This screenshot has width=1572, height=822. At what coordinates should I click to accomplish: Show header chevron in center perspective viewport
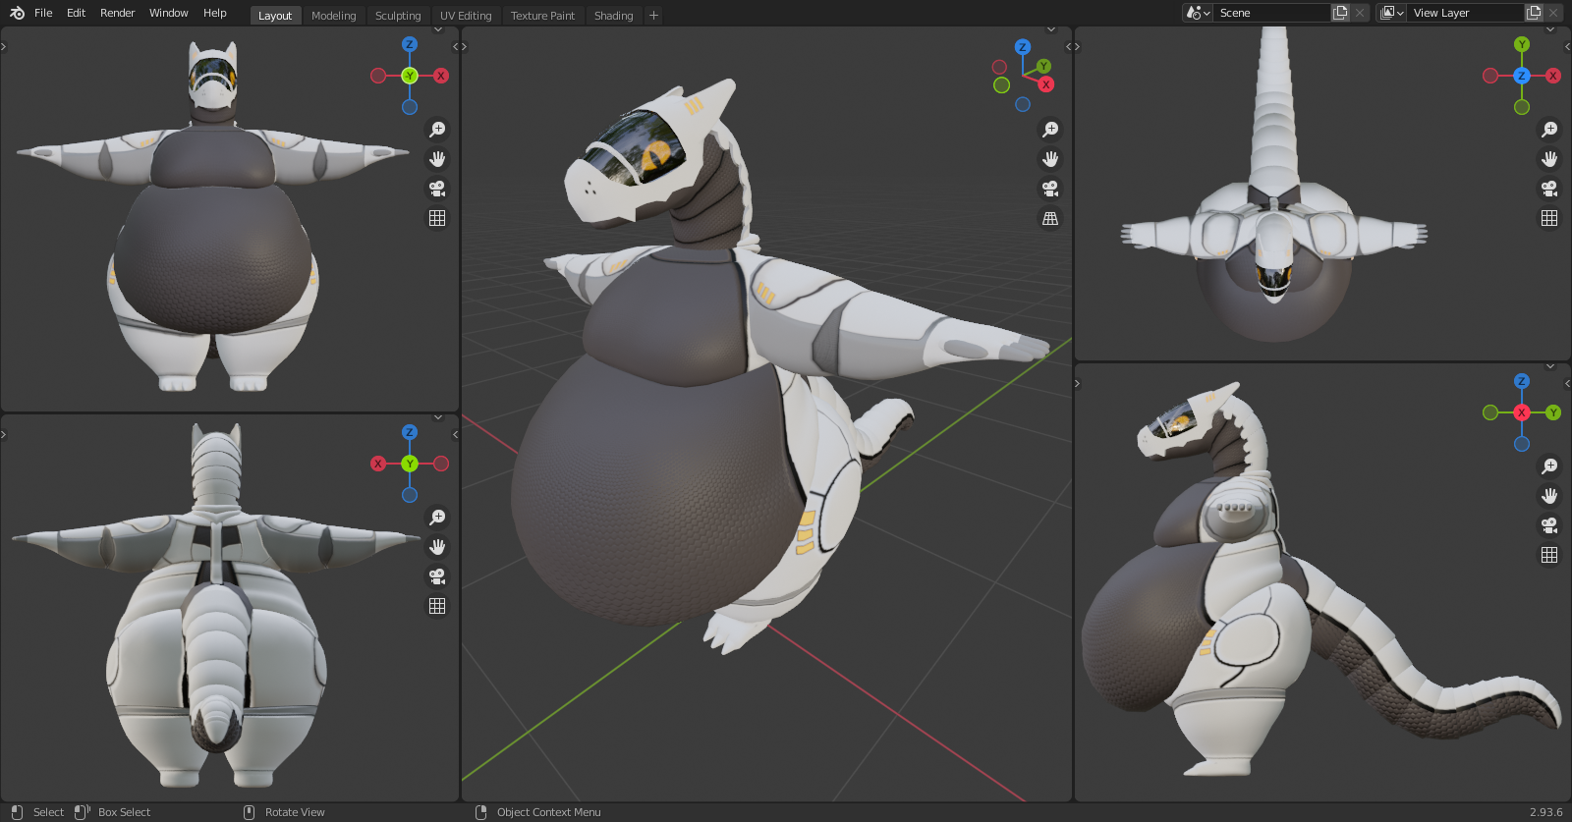point(1051,29)
